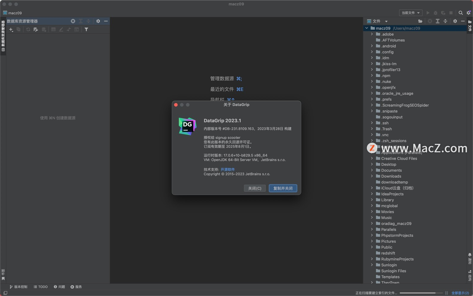Open IDE settings gear with update badge

click(x=469, y=13)
